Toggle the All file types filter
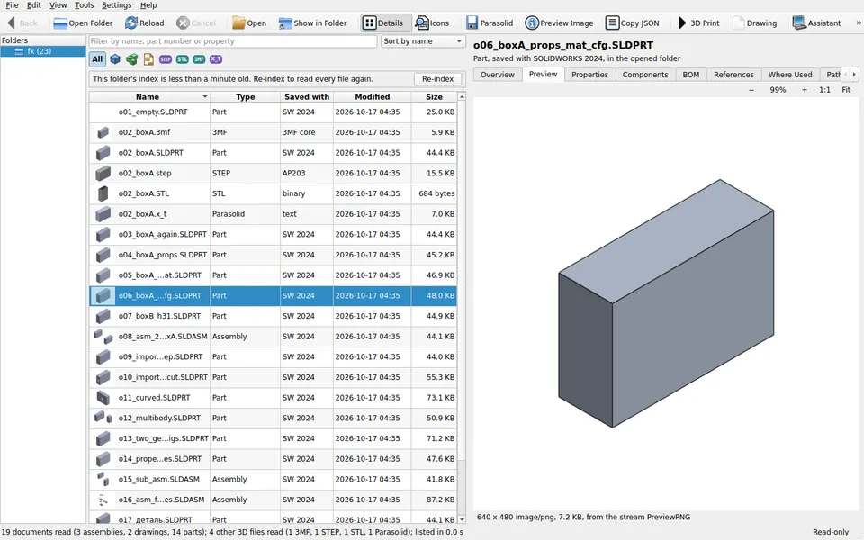 pyautogui.click(x=97, y=59)
